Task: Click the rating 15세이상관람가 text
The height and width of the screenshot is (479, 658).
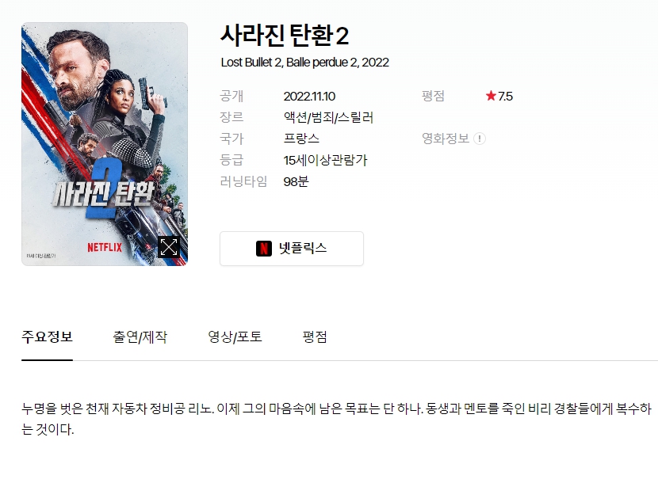Action: click(x=325, y=160)
